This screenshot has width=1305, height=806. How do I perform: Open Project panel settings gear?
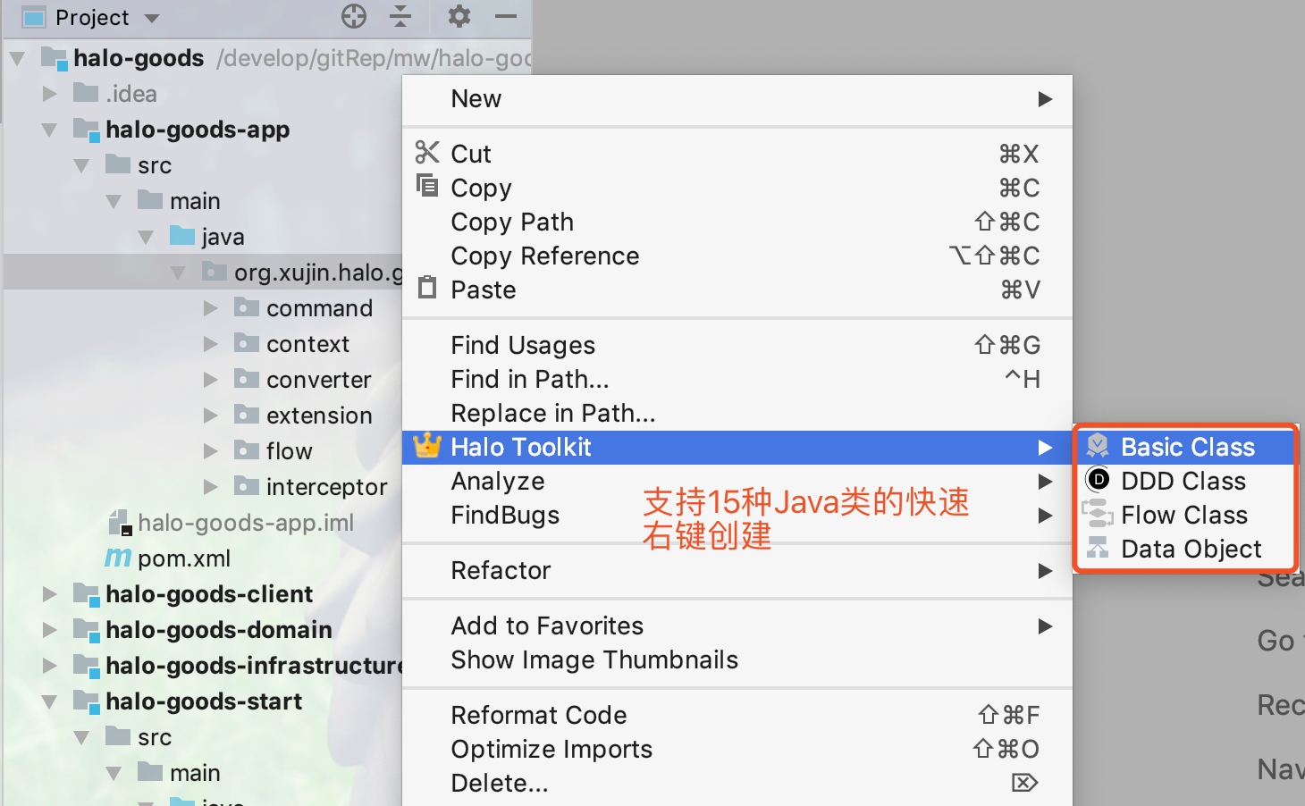459,16
